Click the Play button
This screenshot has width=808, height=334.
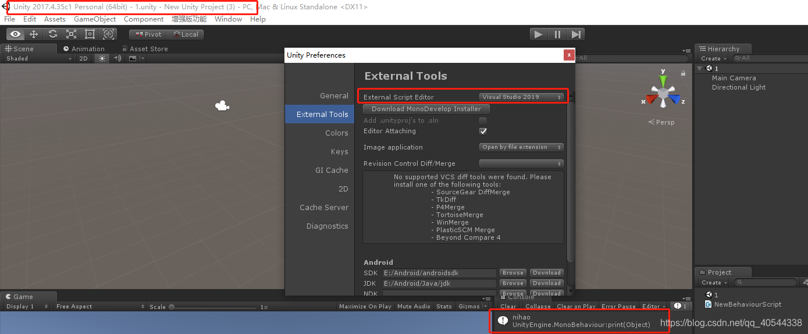(539, 34)
